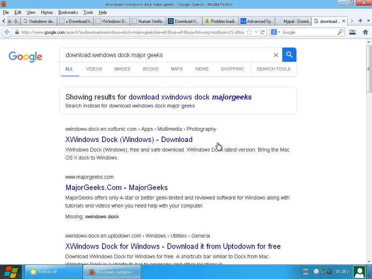Open the URL history dropdown arrow
The image size is (372, 279).
click(256, 32)
